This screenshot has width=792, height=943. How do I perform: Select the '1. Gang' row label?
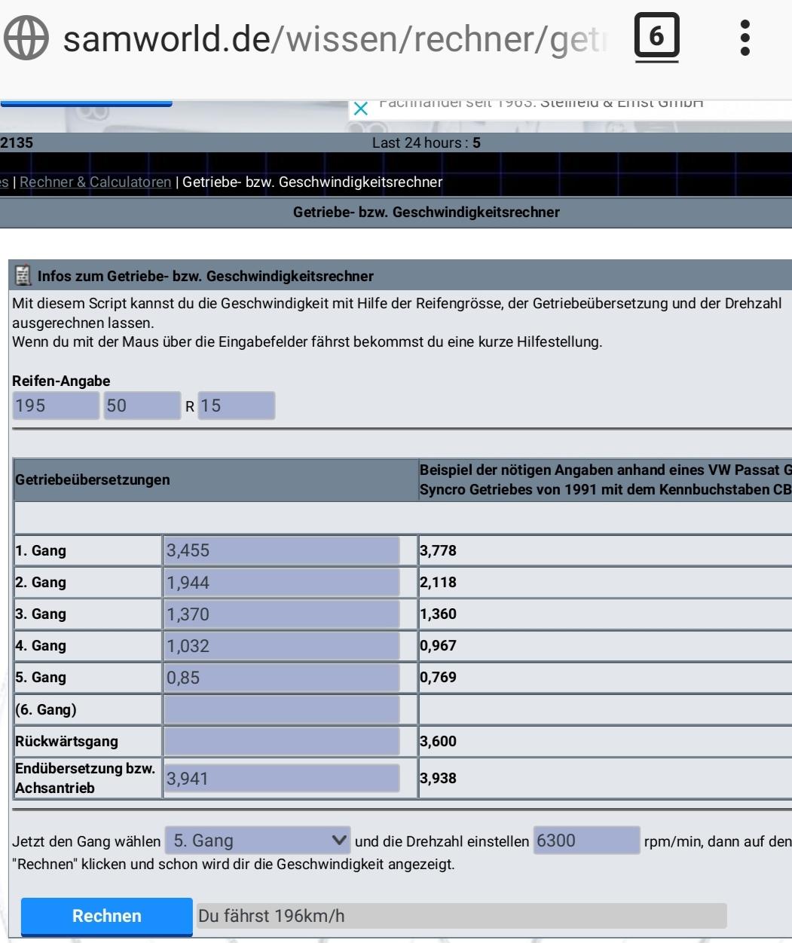(x=41, y=551)
